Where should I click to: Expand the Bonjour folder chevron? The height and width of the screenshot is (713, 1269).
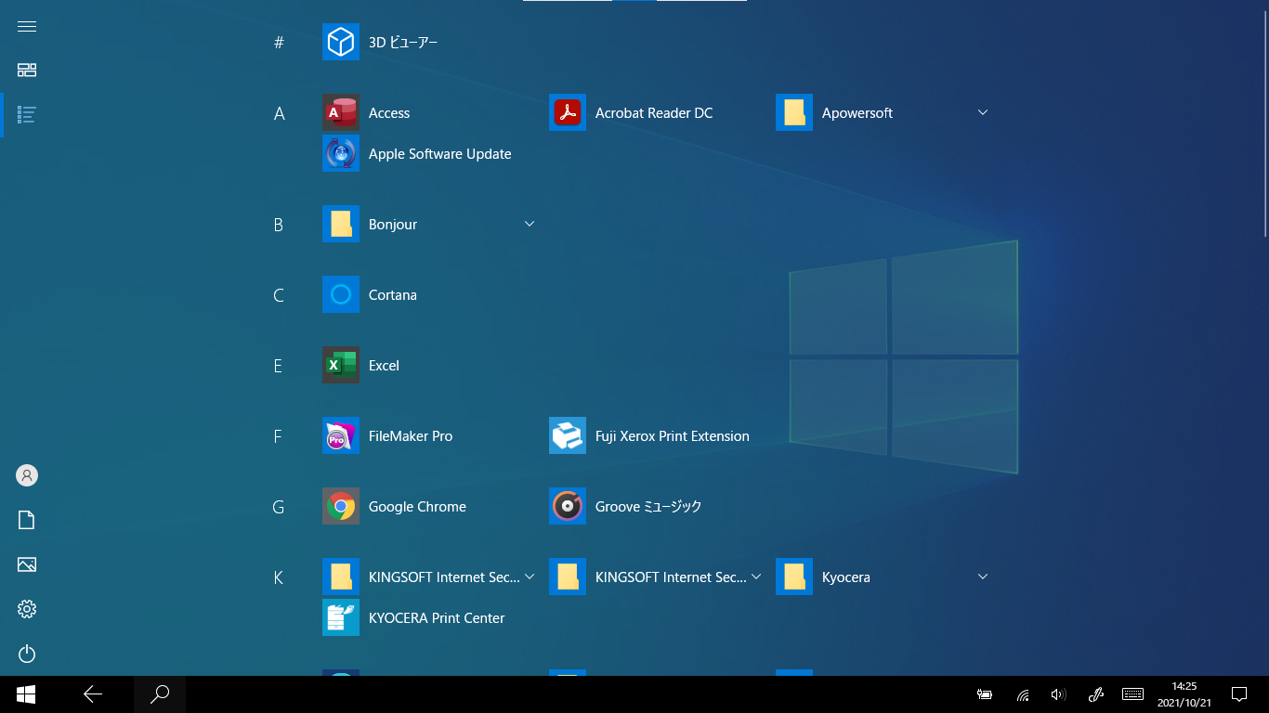pyautogui.click(x=529, y=224)
